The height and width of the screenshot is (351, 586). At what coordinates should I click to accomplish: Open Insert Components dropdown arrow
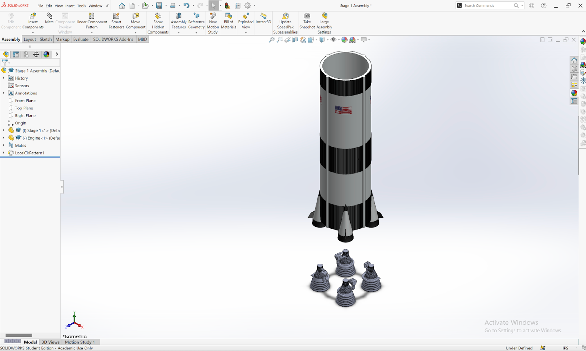pyautogui.click(x=33, y=32)
